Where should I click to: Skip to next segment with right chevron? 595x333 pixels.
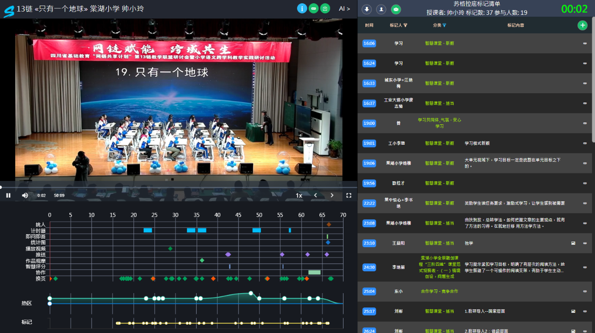[x=332, y=195]
